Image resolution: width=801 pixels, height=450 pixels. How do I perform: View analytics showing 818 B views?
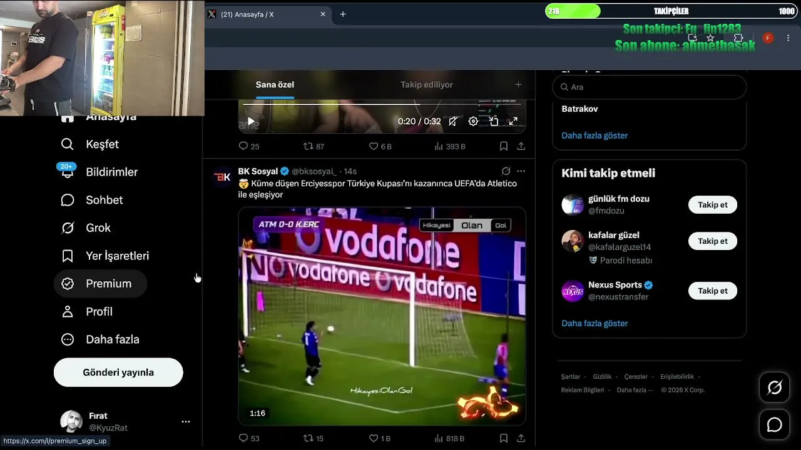tap(449, 438)
